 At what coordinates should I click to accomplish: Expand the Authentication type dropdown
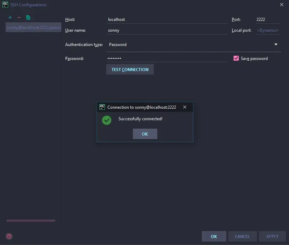[x=276, y=45]
